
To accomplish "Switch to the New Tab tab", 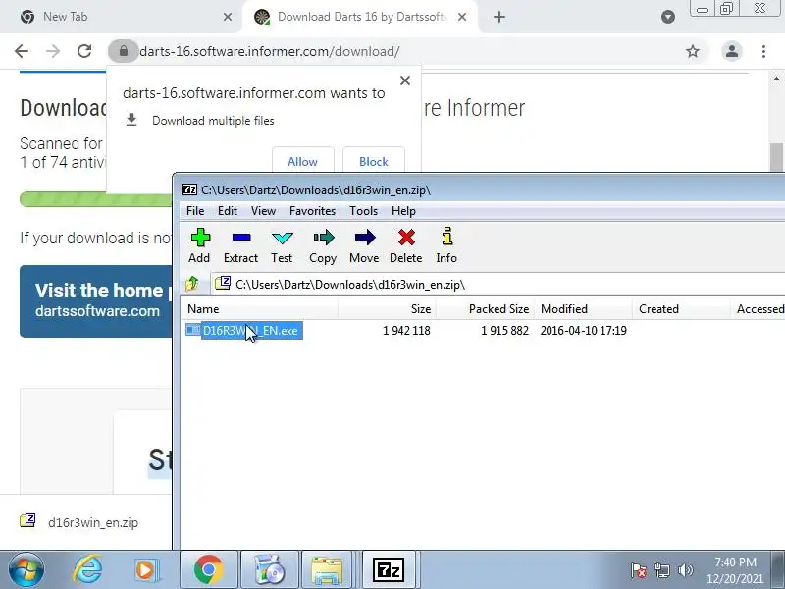I will point(121,17).
